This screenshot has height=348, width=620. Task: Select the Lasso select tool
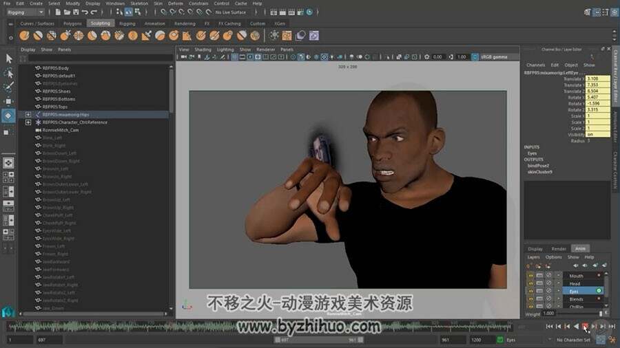tap(9, 74)
